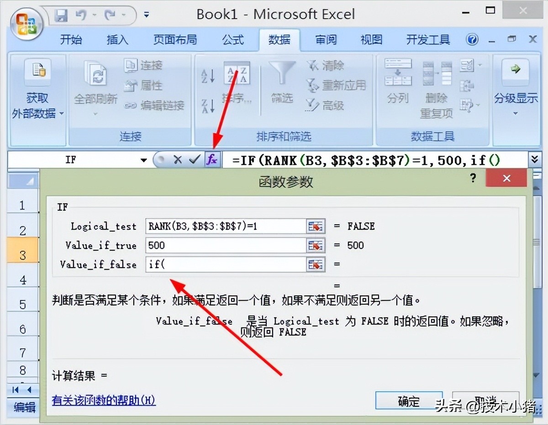Save the workbook from quick access toolbar

click(61, 16)
